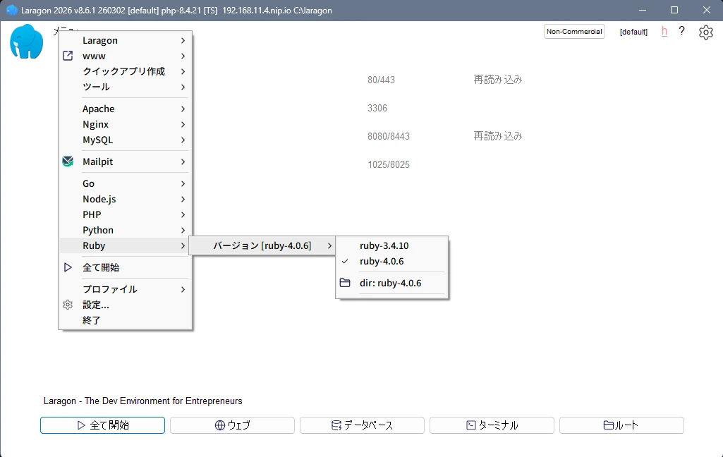
Task: Click the question mark help icon
Action: 681,31
